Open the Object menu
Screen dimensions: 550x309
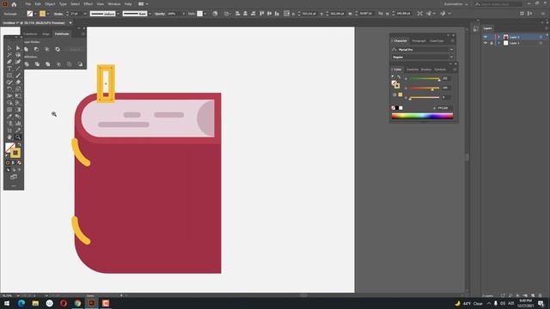(50, 3)
